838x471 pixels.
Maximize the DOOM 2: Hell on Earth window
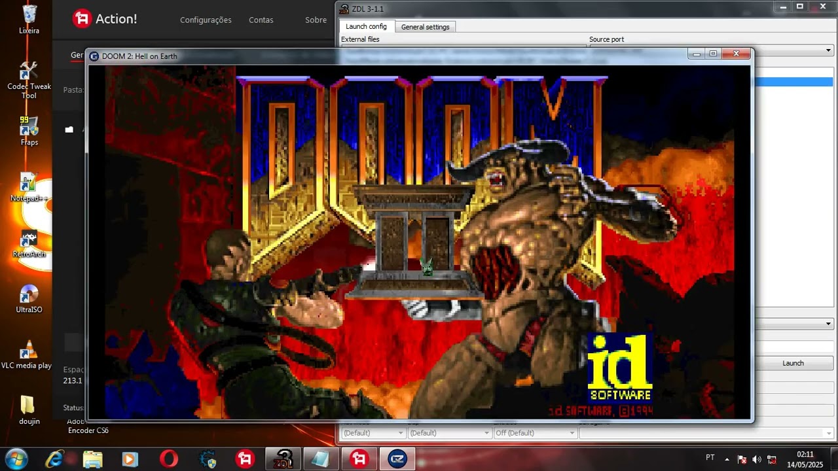pos(714,54)
